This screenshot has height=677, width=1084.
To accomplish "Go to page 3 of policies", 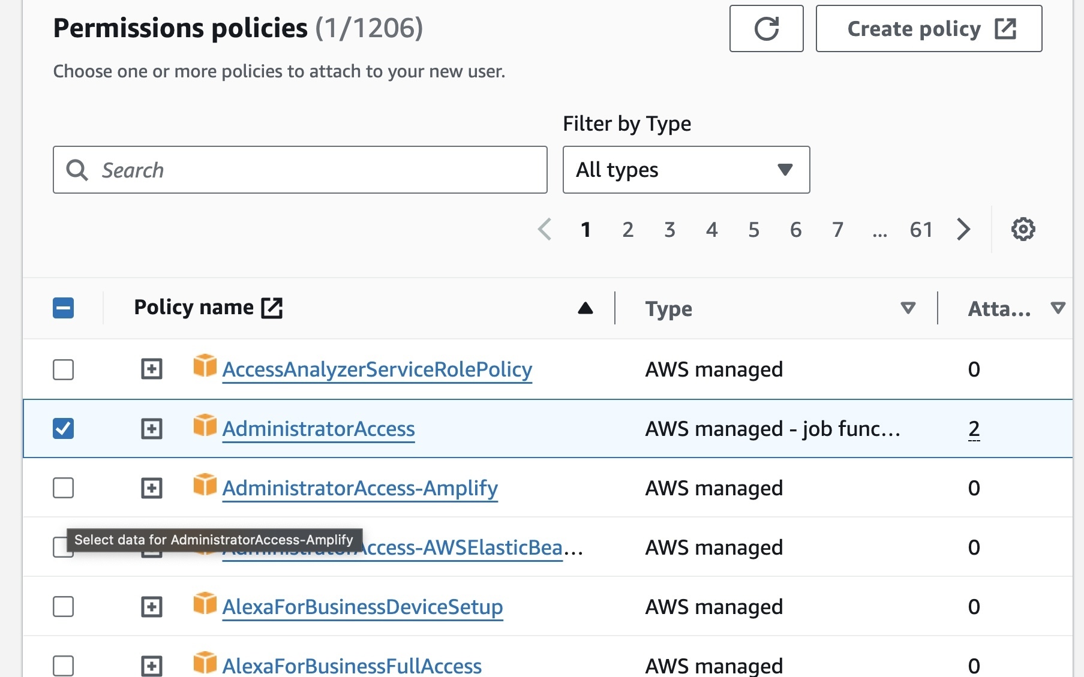I will [669, 229].
